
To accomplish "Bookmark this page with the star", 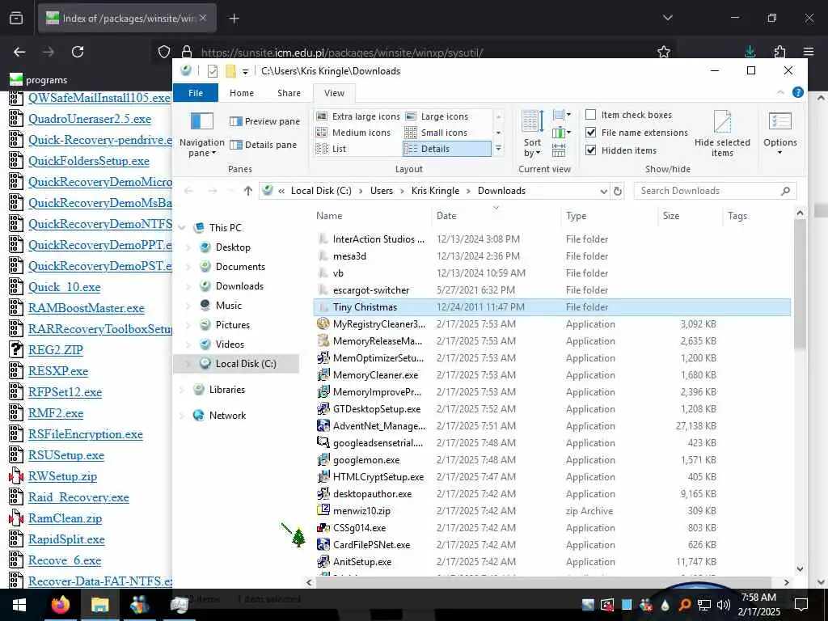I will tap(664, 52).
